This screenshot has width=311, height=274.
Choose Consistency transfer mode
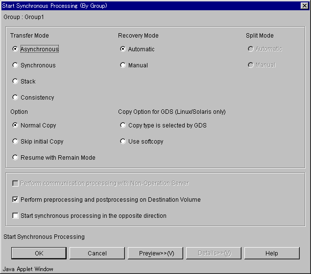pyautogui.click(x=15, y=97)
